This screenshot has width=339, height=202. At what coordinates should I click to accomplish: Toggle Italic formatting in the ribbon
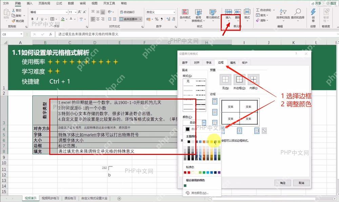pos(37,19)
